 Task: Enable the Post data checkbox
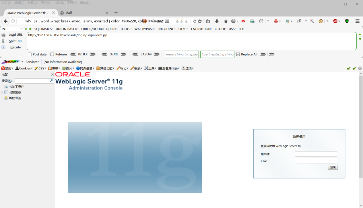click(x=30, y=54)
